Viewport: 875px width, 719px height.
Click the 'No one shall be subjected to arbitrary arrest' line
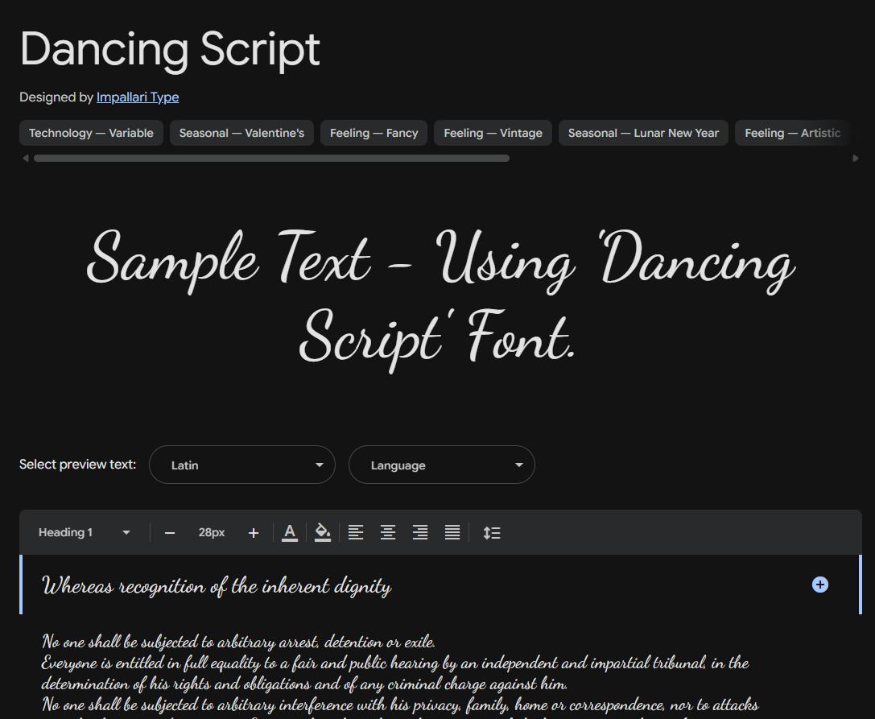click(238, 642)
